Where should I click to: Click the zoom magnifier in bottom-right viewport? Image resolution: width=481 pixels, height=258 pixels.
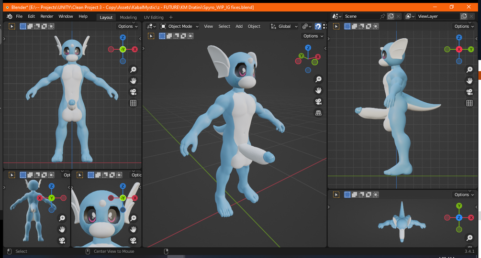click(x=470, y=238)
